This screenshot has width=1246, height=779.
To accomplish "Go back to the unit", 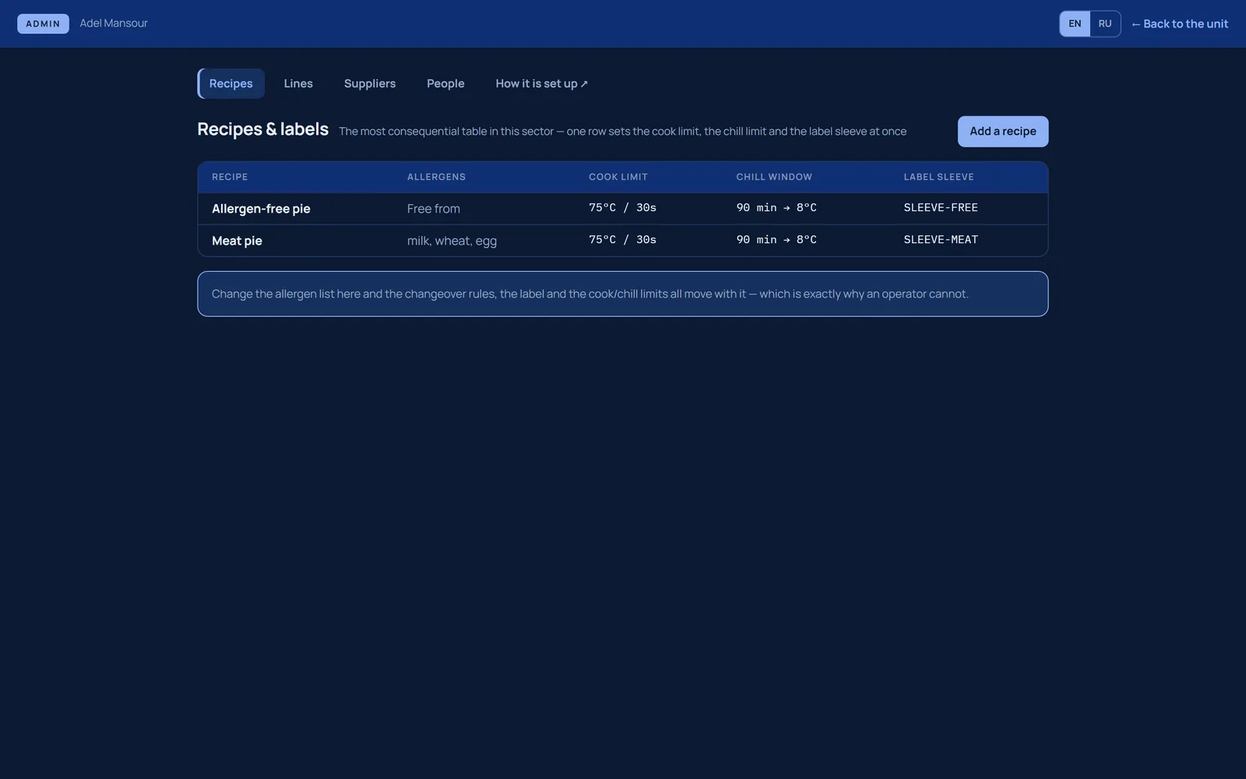I will pyautogui.click(x=1179, y=24).
